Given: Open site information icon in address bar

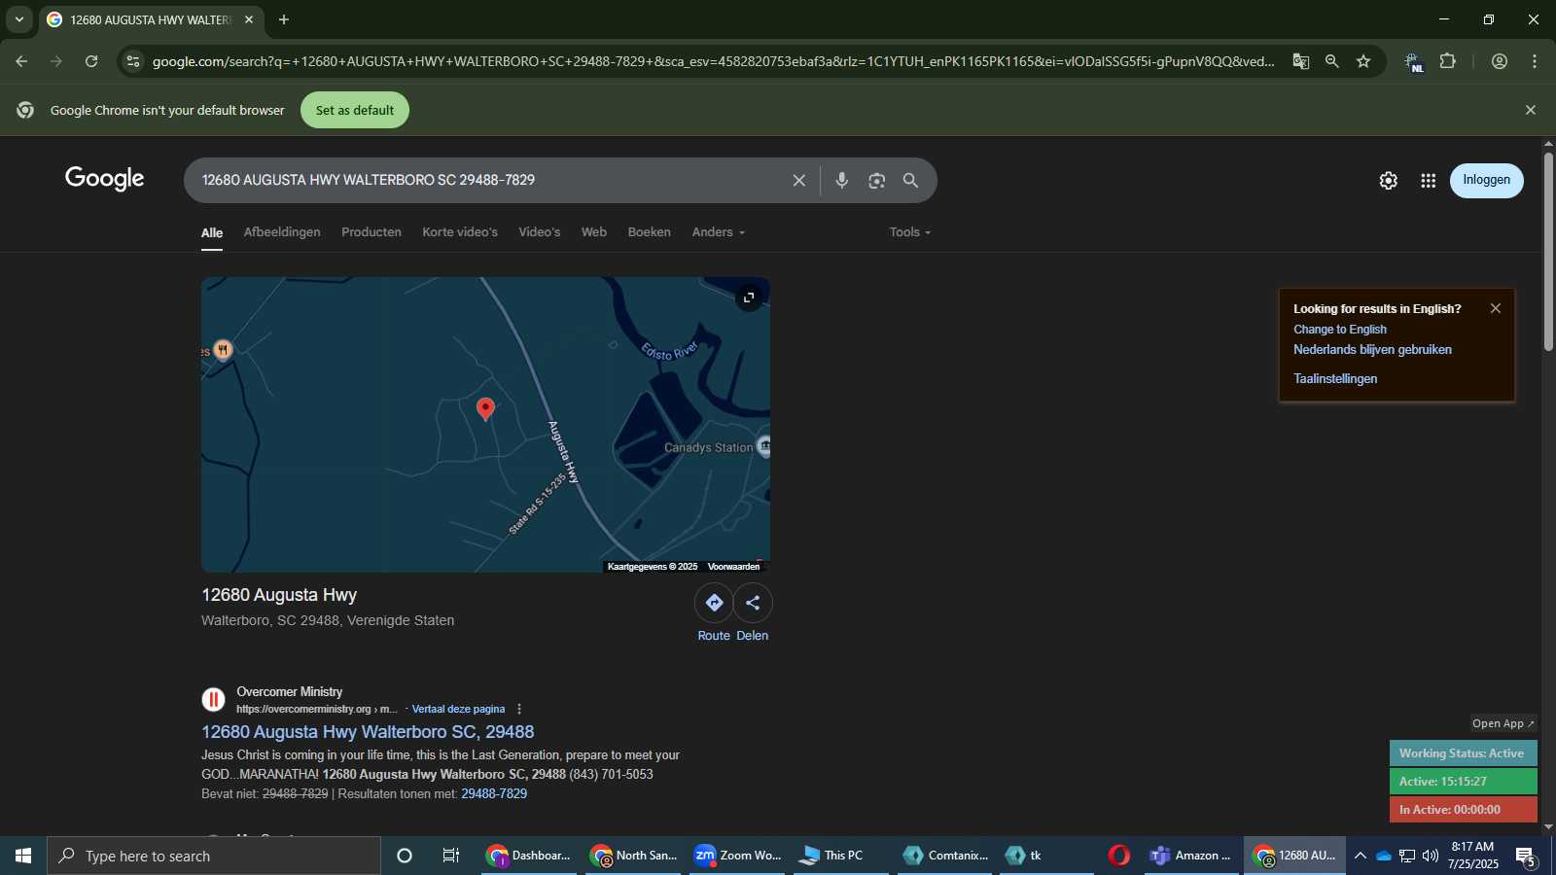Looking at the screenshot, I should (133, 61).
